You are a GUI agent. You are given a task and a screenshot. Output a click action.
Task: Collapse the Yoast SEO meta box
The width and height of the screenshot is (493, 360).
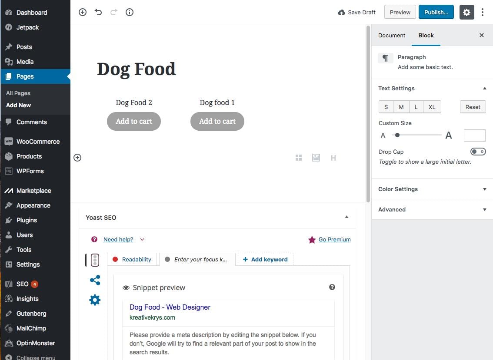coord(346,217)
